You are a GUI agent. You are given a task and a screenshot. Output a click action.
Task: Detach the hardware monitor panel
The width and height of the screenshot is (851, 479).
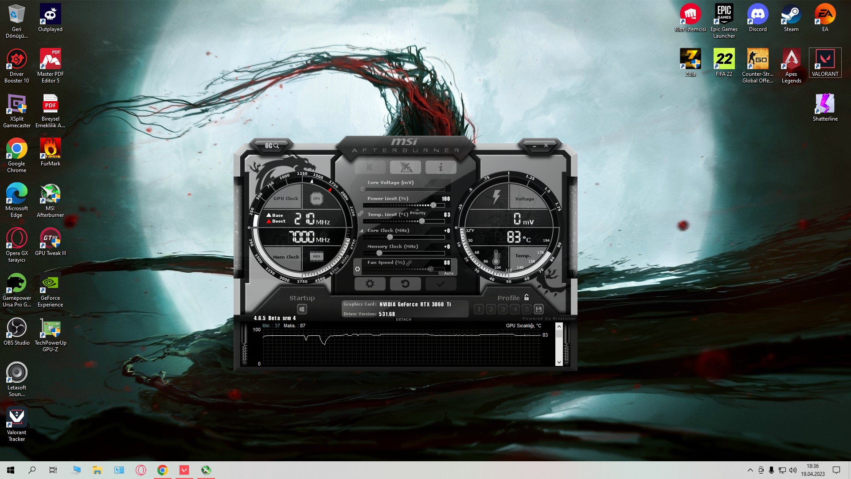point(403,319)
